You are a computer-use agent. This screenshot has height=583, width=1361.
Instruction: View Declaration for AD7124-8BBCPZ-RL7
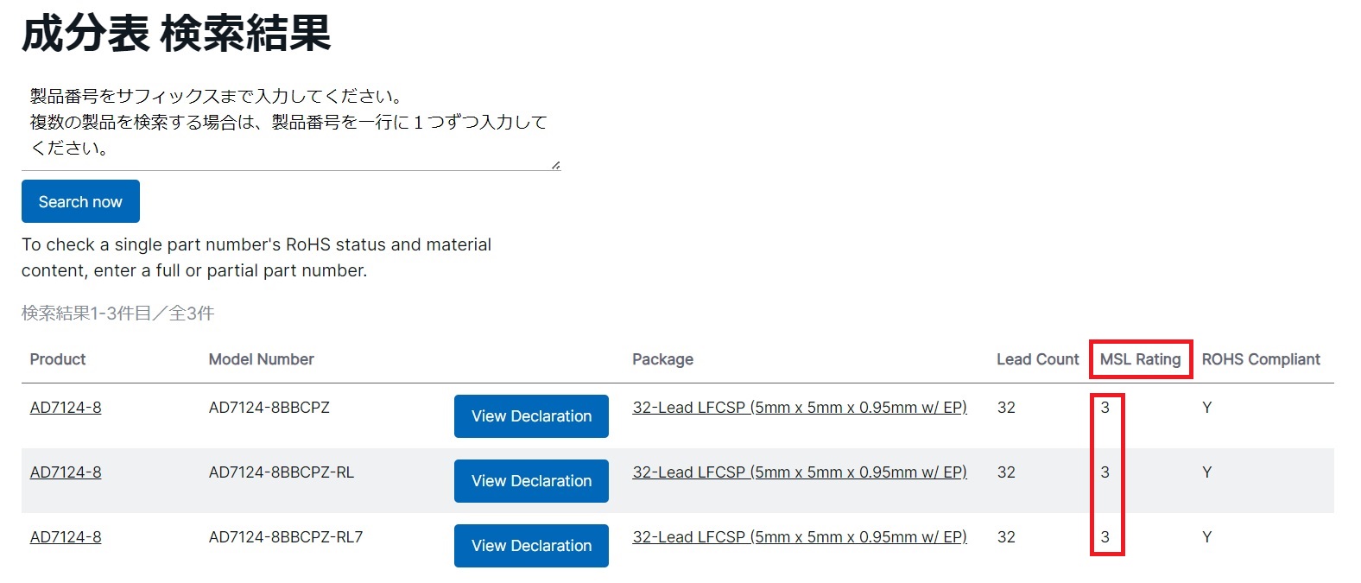531,546
